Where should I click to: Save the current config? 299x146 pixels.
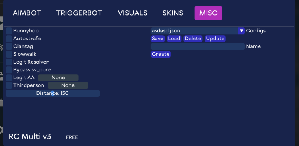point(157,39)
